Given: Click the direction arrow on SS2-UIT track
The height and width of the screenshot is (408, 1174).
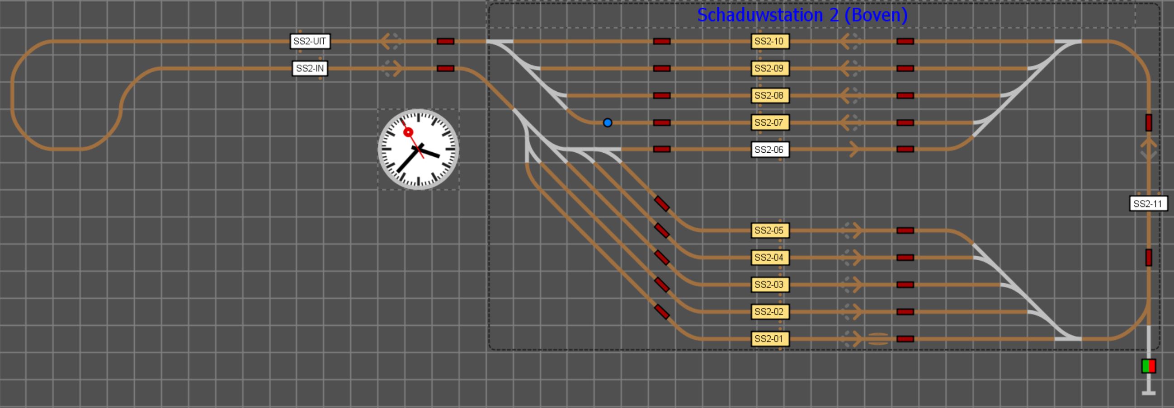Looking at the screenshot, I should click(391, 42).
